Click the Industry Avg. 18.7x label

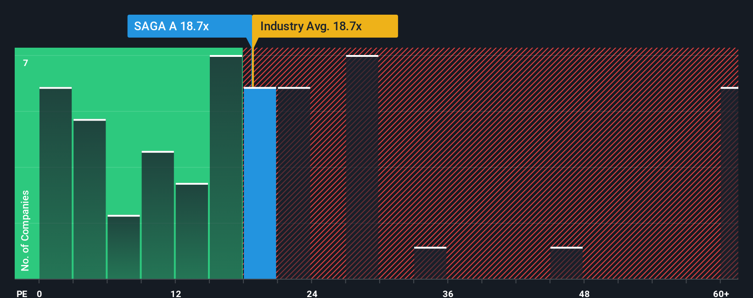coord(325,26)
